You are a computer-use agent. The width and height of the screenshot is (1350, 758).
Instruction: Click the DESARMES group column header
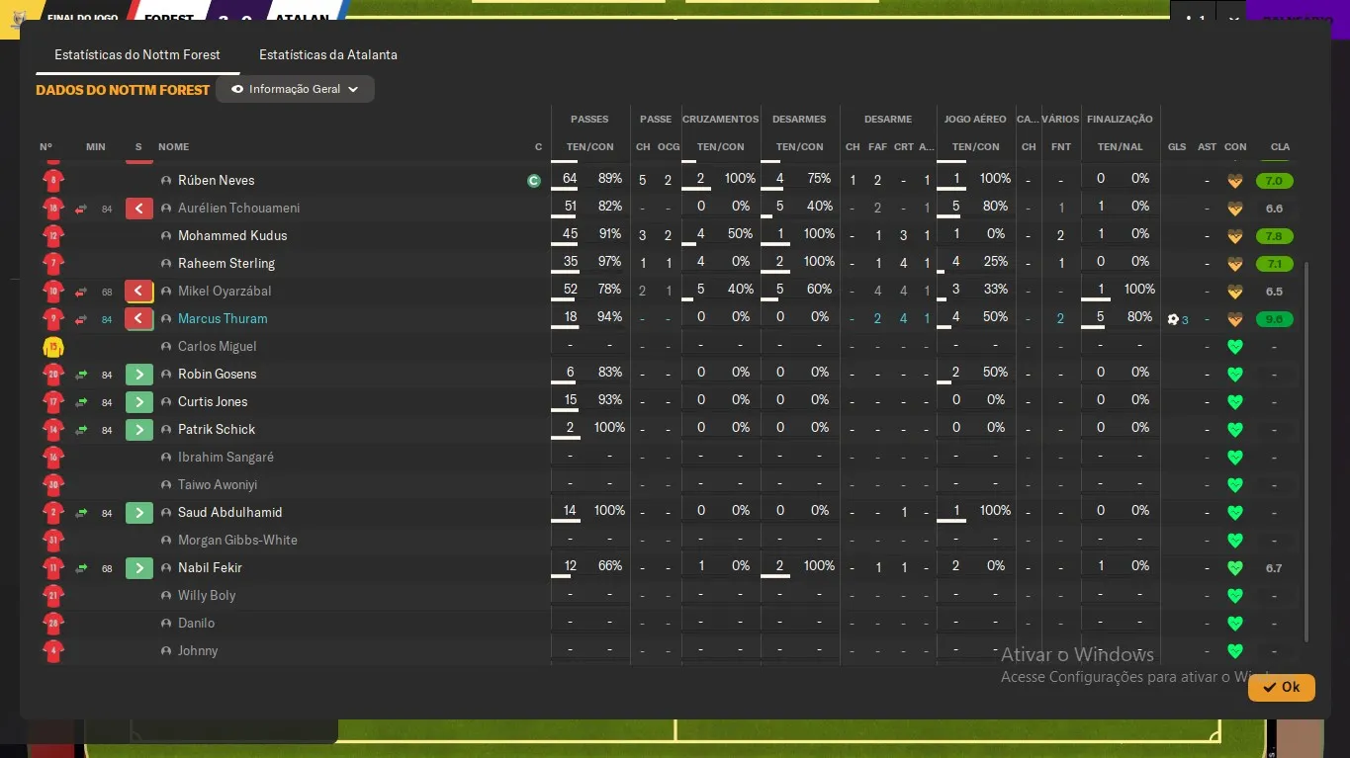799,120
